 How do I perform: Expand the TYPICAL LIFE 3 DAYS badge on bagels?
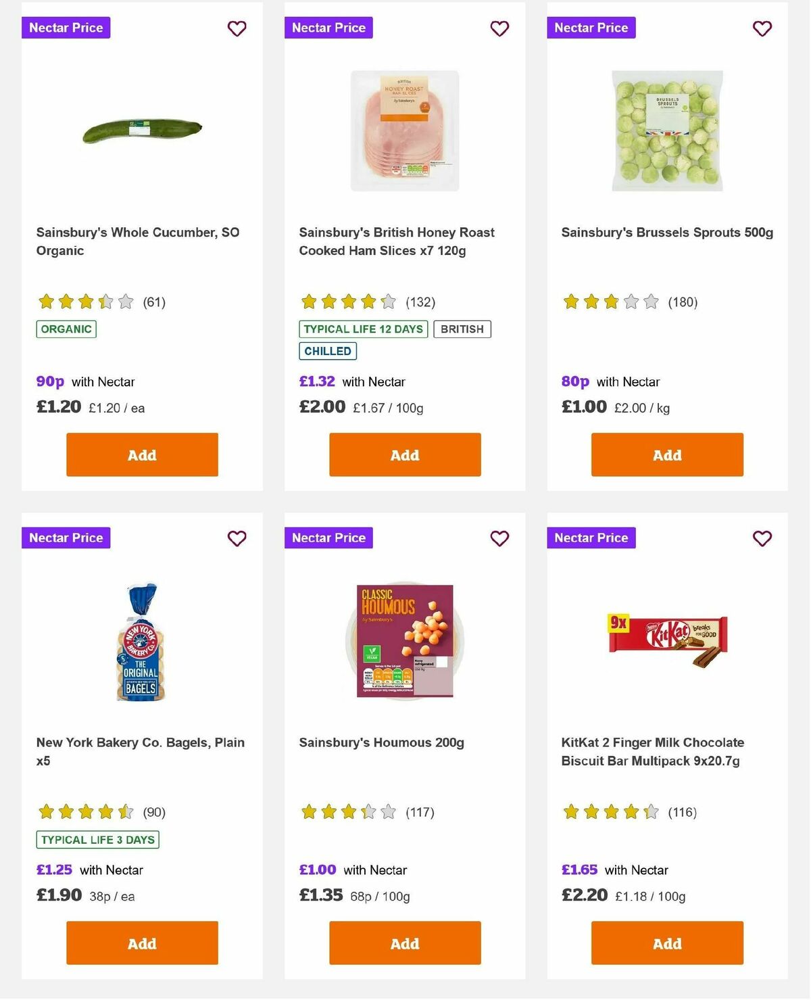click(98, 840)
